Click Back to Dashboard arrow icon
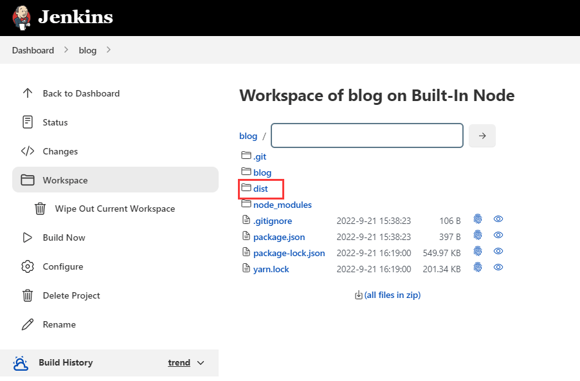This screenshot has width=580, height=381. [x=28, y=93]
